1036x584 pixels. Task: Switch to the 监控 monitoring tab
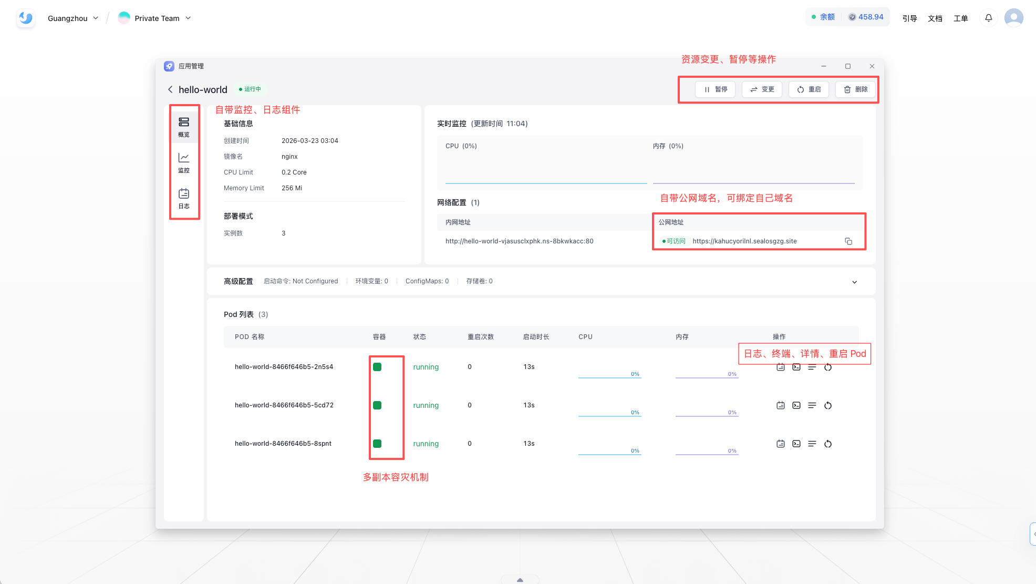click(184, 163)
